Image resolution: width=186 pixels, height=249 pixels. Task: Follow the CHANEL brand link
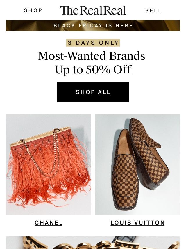[49, 223]
